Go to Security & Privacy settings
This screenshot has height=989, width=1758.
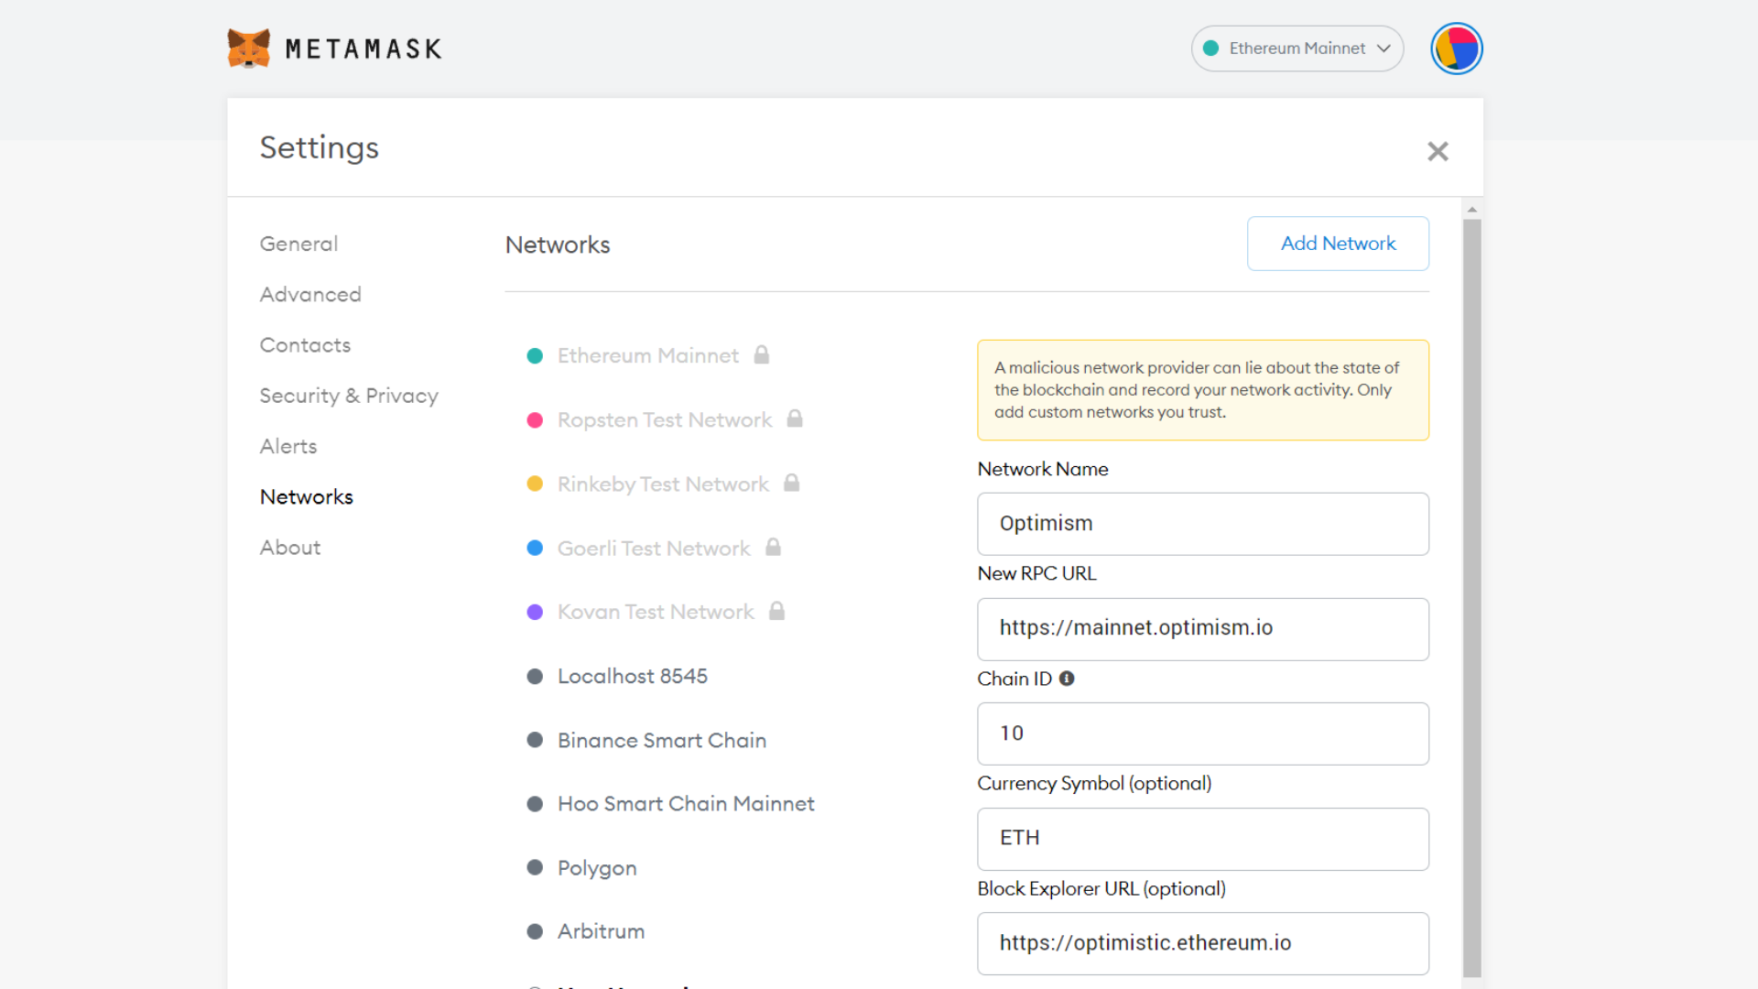pos(348,396)
